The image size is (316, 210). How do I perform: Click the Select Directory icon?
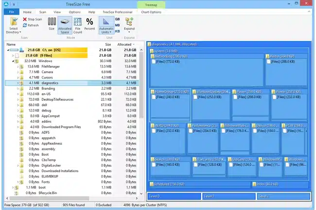(13, 22)
